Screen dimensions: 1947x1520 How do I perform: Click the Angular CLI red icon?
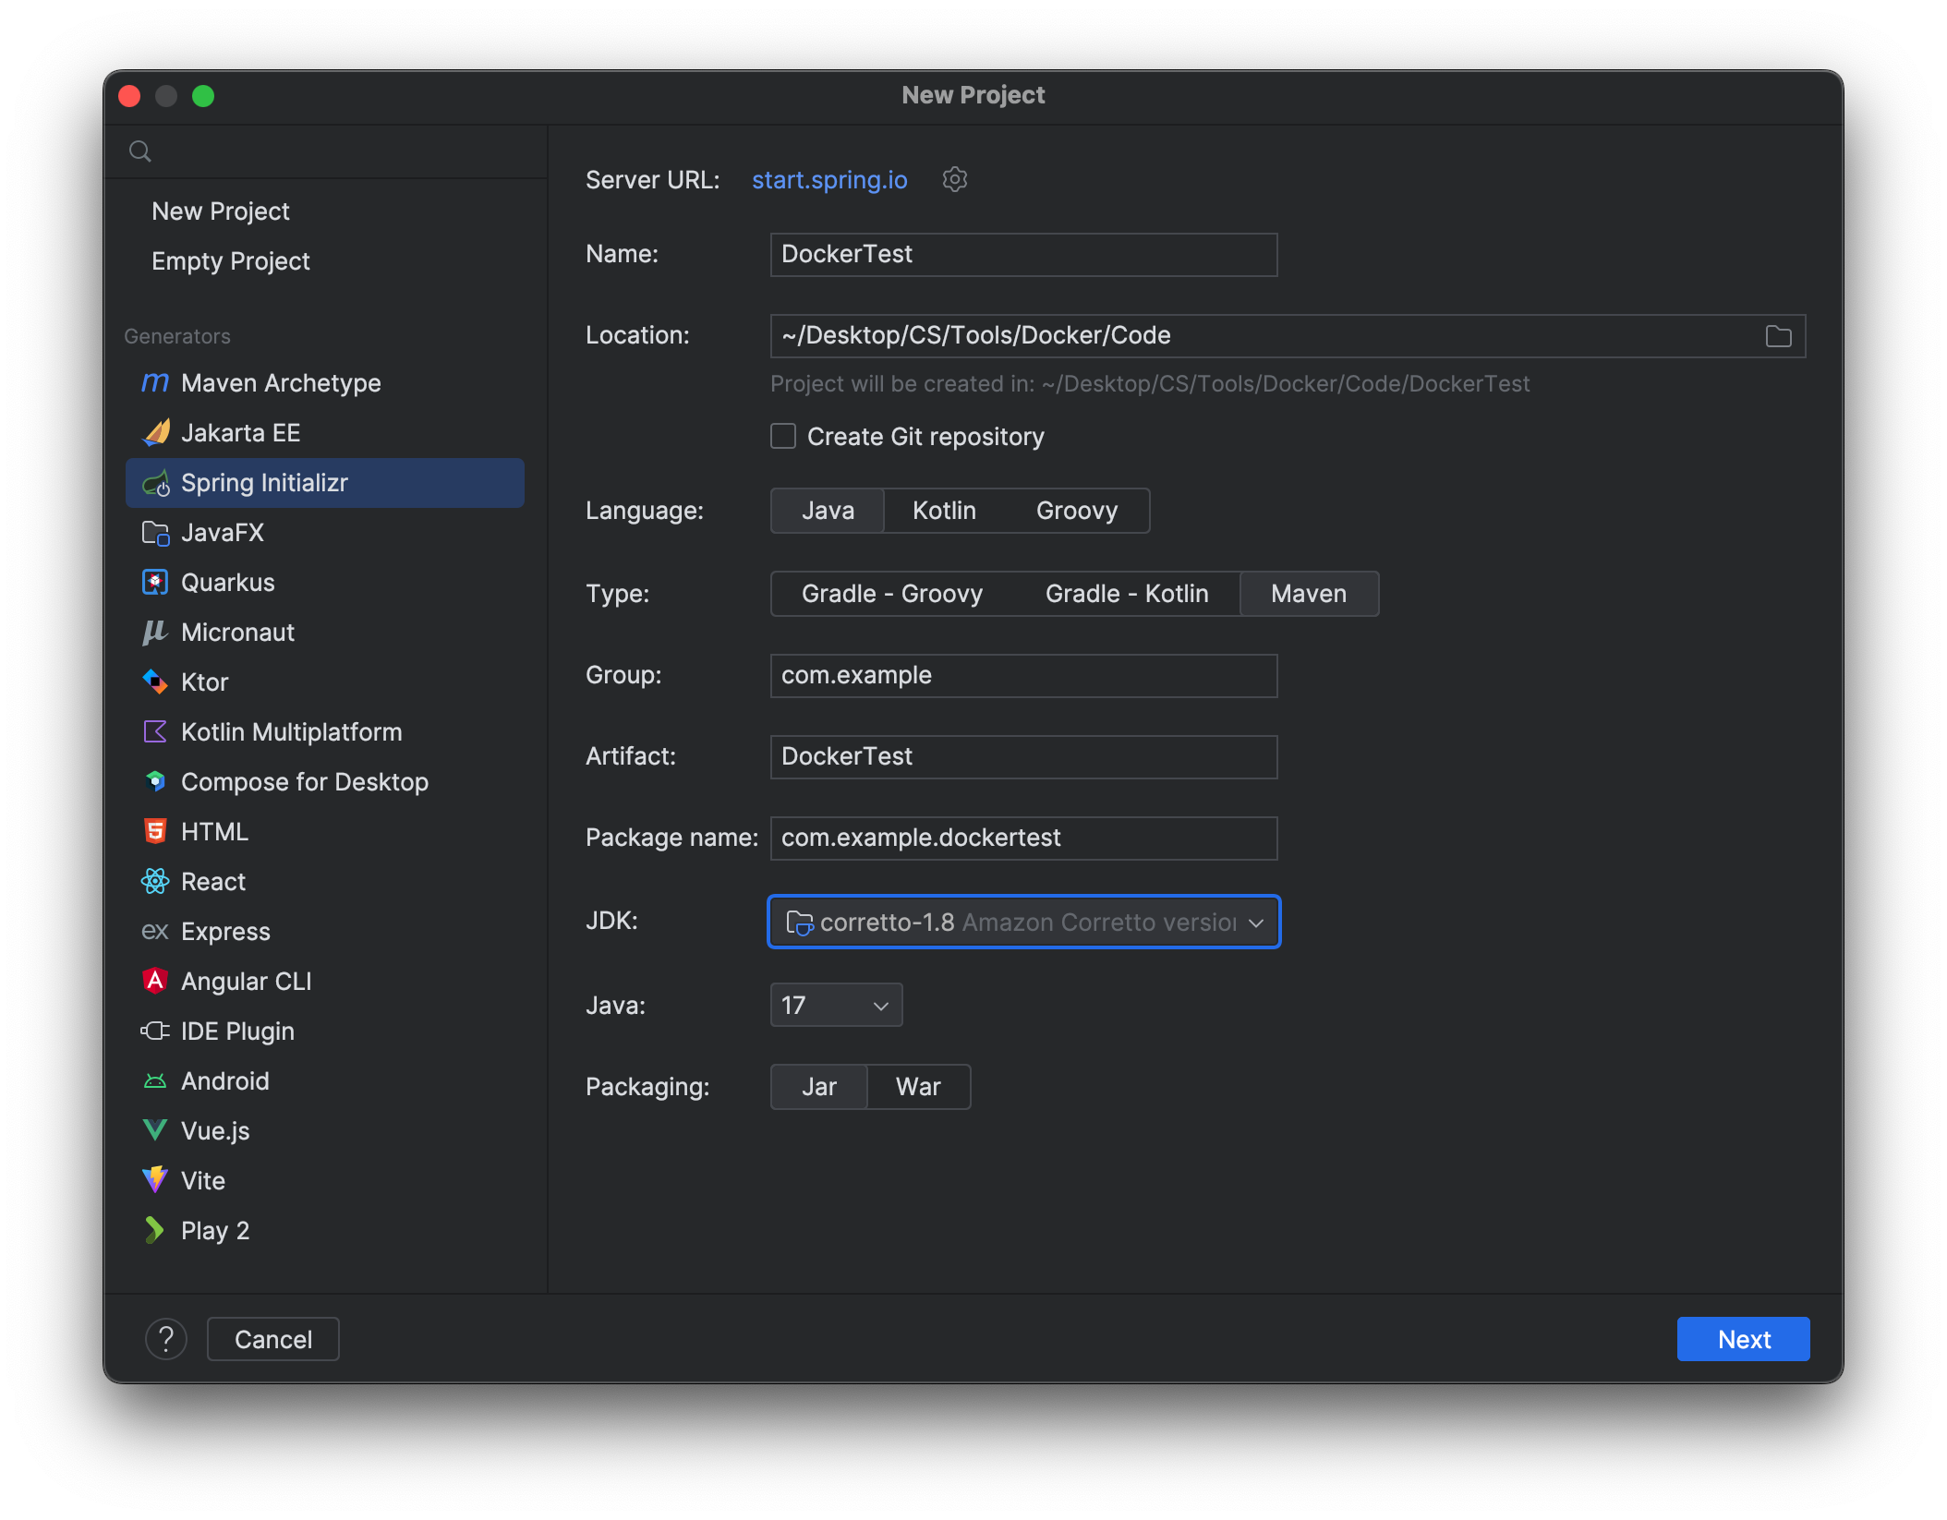coord(155,981)
